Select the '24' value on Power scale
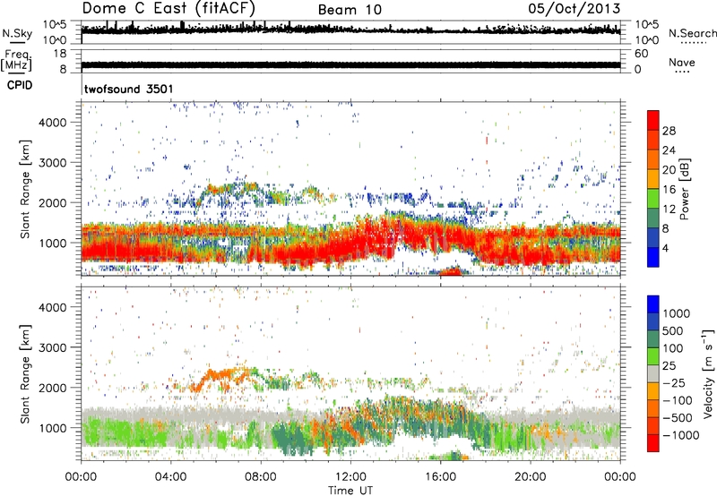 coord(669,150)
